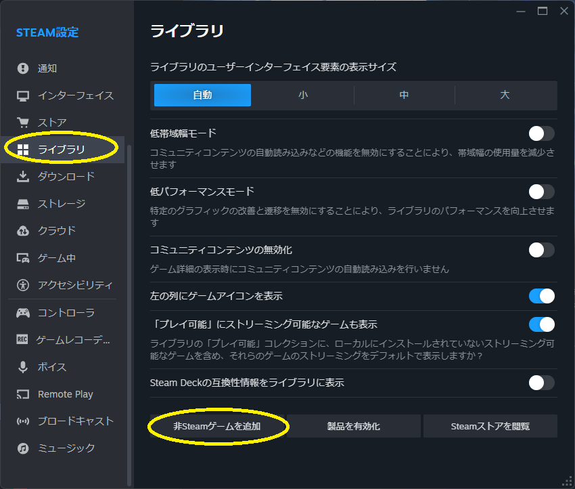Click the ライブラリ grid icon
Screen dimensions: 575x489
coord(23,150)
